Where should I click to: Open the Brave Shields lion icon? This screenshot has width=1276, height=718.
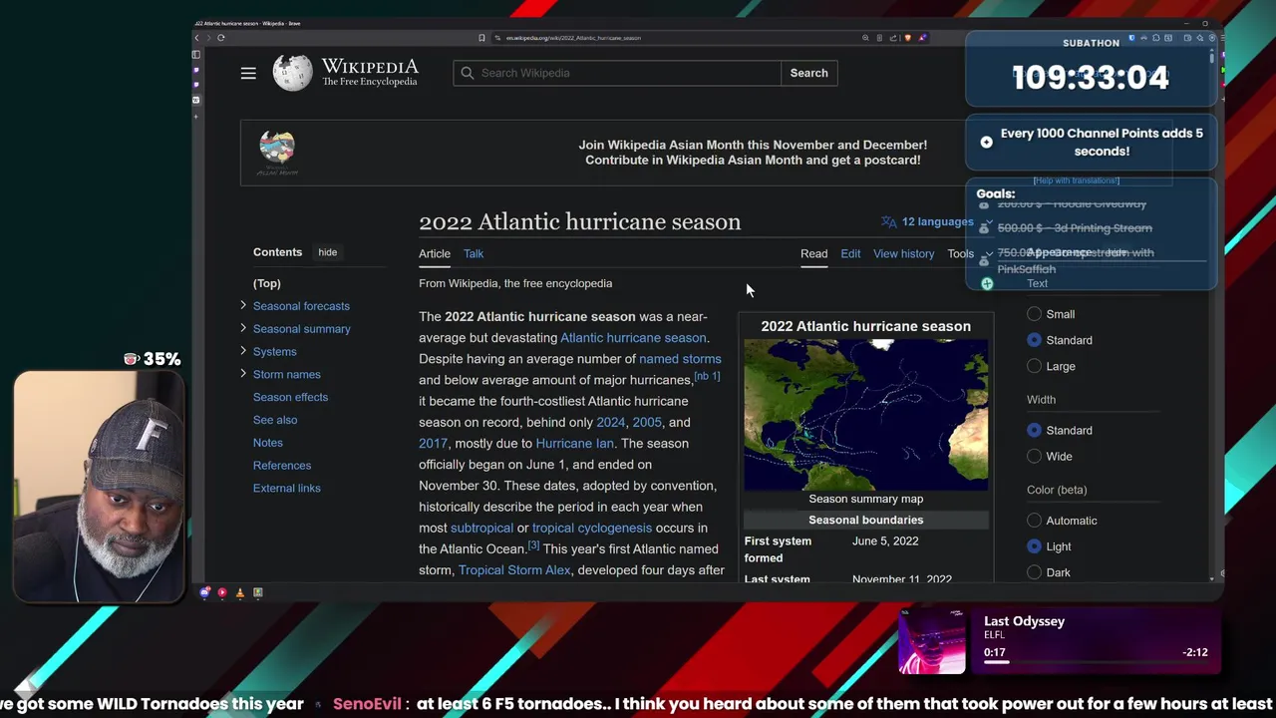907,38
